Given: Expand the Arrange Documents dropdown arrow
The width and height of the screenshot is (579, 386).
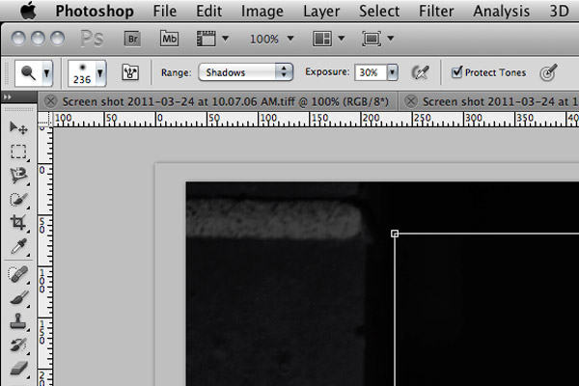Looking at the screenshot, I should (x=342, y=38).
